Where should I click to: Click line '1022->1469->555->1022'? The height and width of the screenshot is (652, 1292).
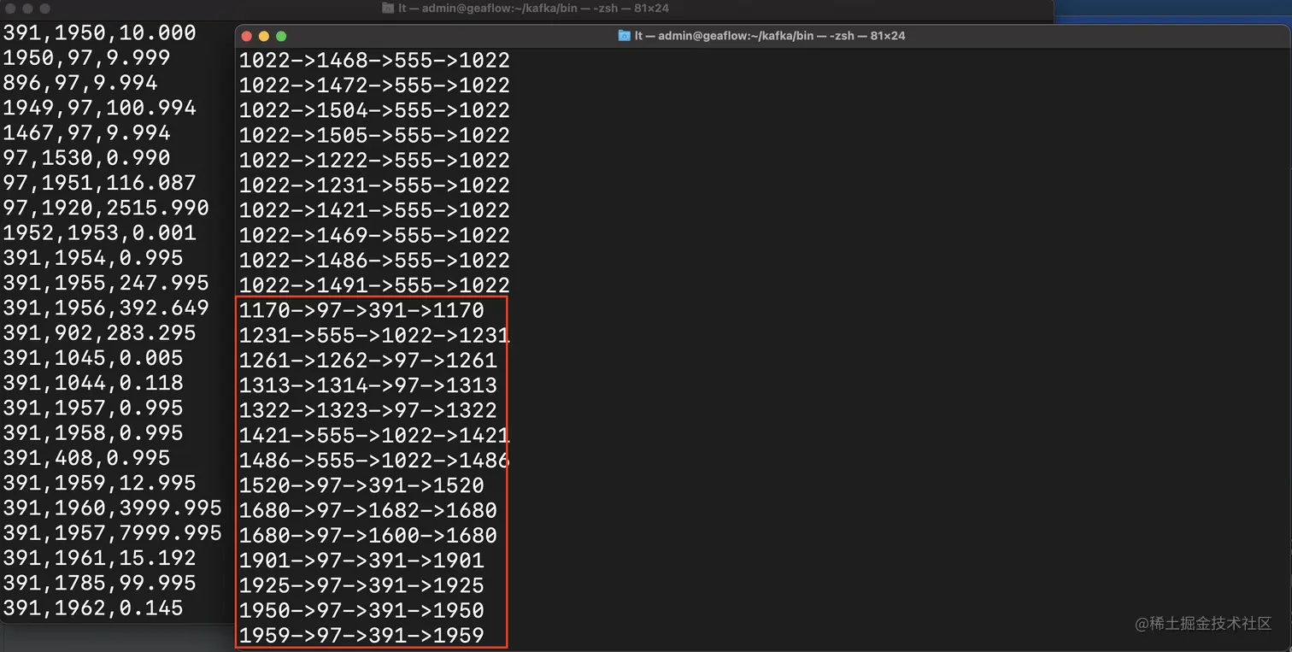(x=374, y=235)
